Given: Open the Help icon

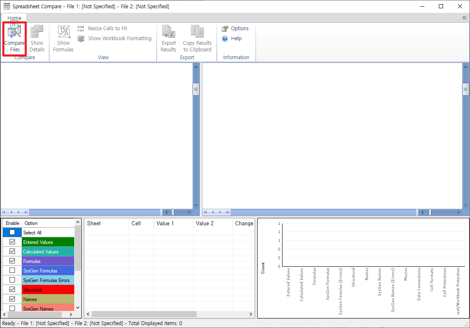Looking at the screenshot, I should point(225,38).
